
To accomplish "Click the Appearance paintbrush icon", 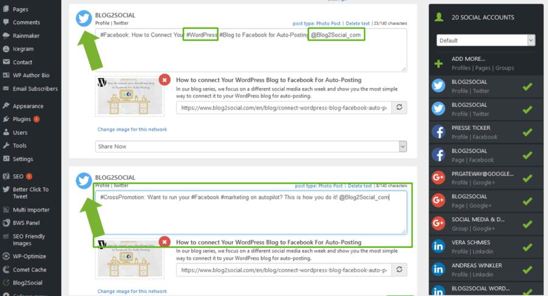I will tap(6, 105).
